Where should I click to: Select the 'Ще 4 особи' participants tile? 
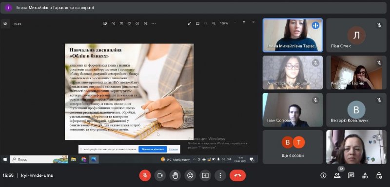point(293,147)
